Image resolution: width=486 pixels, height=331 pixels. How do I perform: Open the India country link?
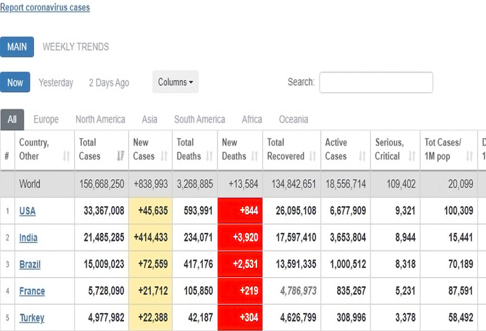pos(28,238)
